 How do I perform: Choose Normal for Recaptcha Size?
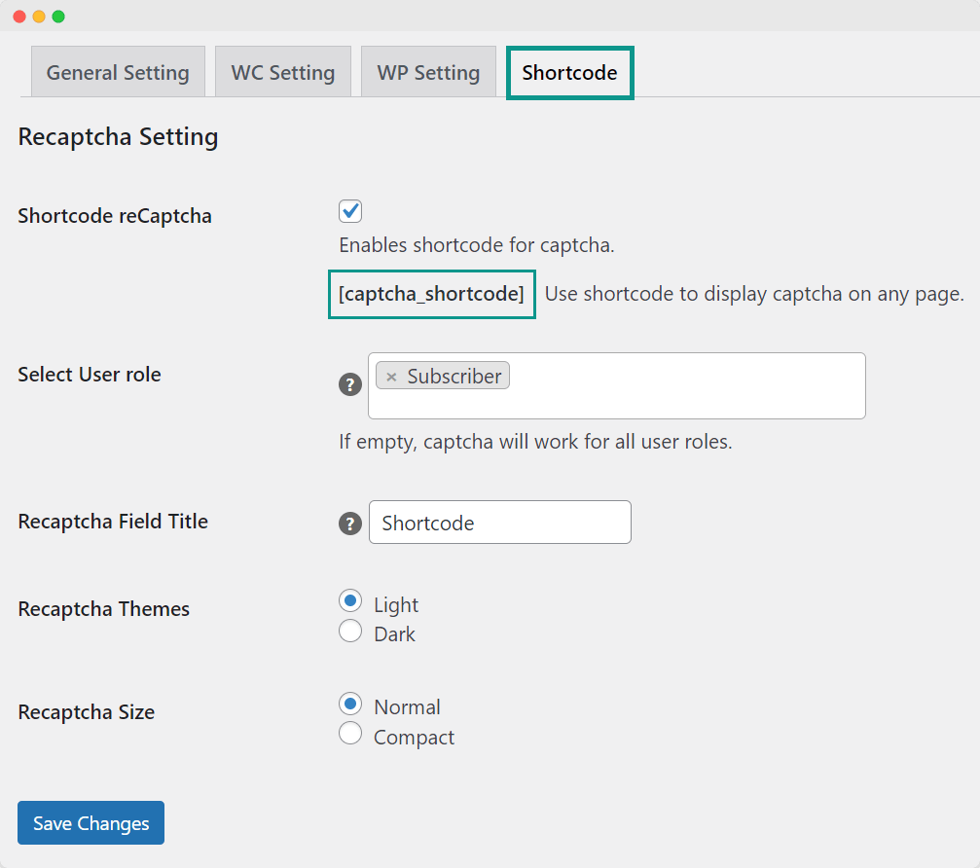coord(350,704)
